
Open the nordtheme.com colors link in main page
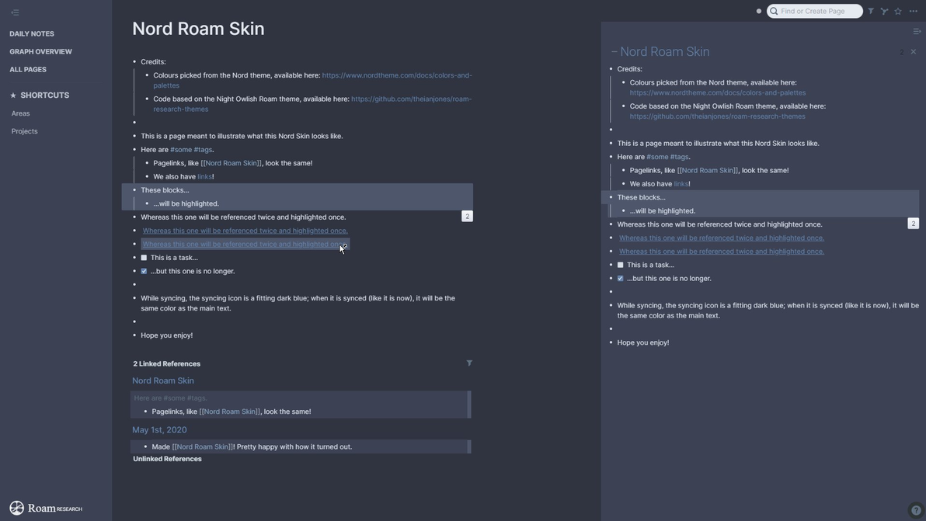[x=396, y=75]
